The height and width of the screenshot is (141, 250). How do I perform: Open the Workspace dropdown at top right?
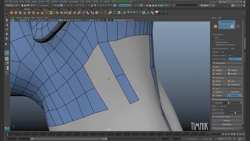(230, 2)
